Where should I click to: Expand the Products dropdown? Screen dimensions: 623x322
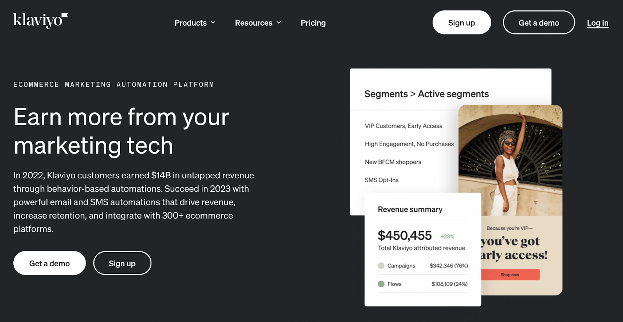[x=195, y=23]
